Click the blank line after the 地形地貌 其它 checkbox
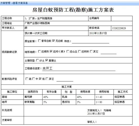Screen dimensions: 139x126 tap(109, 53)
